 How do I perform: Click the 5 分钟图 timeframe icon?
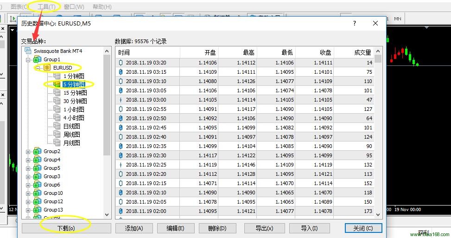click(57, 84)
